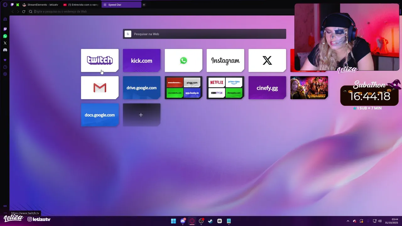Open the docs.google.com speed dial tile
This screenshot has height=226, width=402.
coord(100,115)
